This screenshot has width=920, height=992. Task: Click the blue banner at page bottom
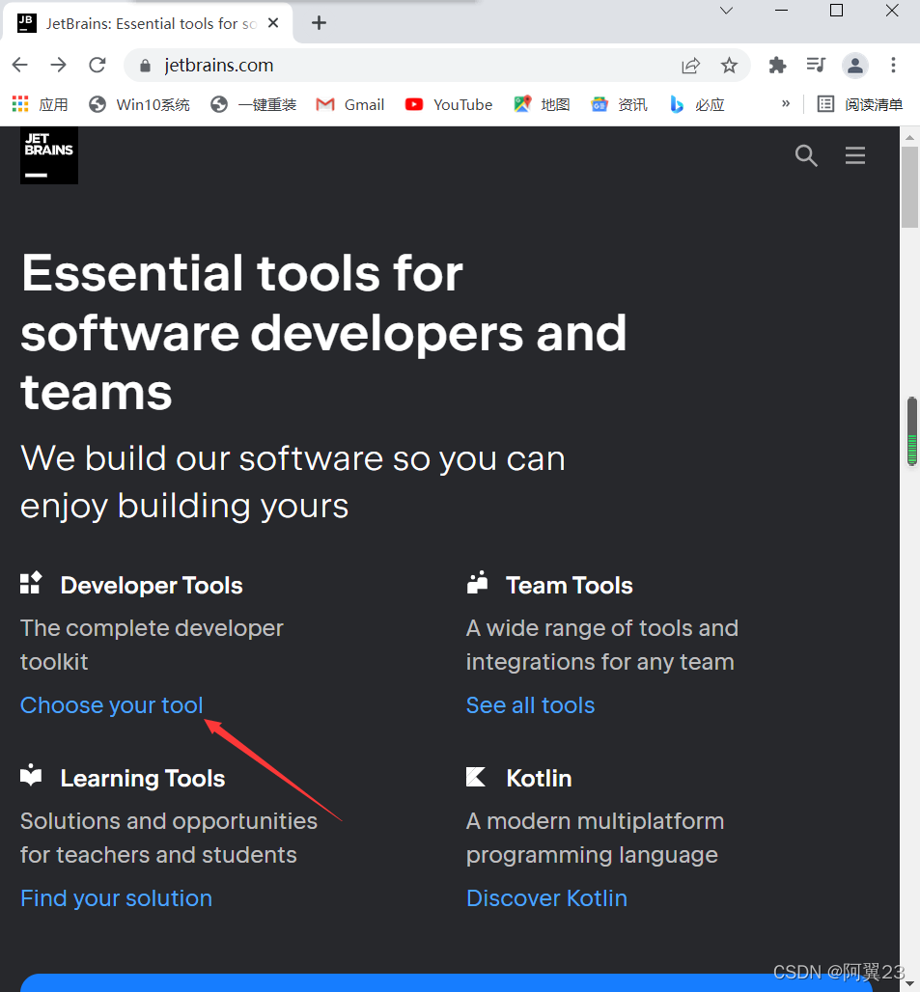446,982
